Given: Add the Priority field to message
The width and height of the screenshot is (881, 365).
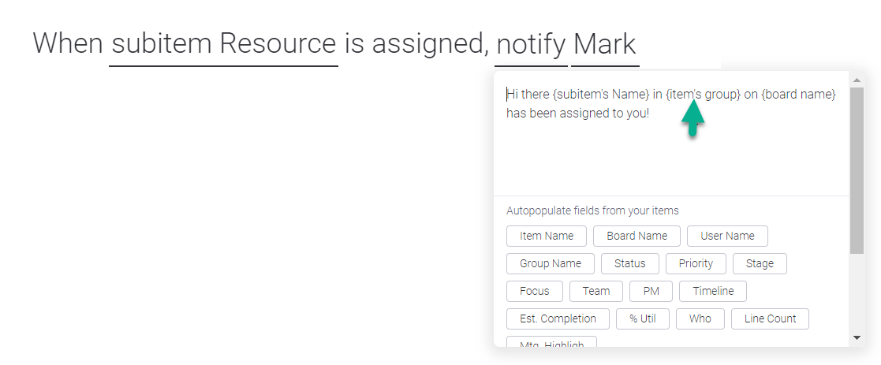Looking at the screenshot, I should [696, 263].
